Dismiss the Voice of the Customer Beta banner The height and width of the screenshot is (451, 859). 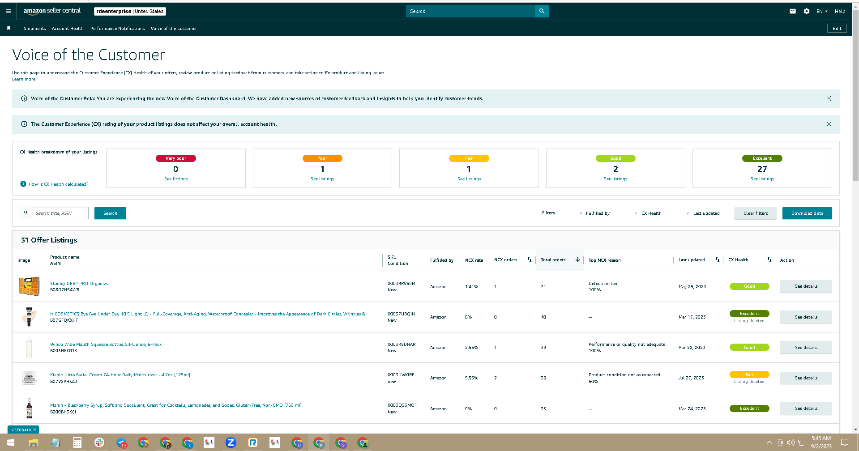pyautogui.click(x=829, y=98)
